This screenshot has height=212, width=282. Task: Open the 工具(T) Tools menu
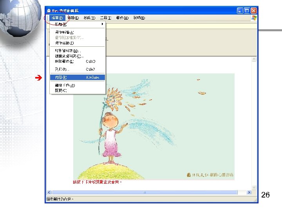pyautogui.click(x=106, y=18)
